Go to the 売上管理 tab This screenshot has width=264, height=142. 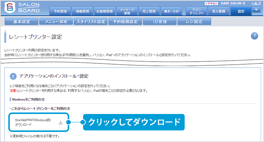[149, 11]
